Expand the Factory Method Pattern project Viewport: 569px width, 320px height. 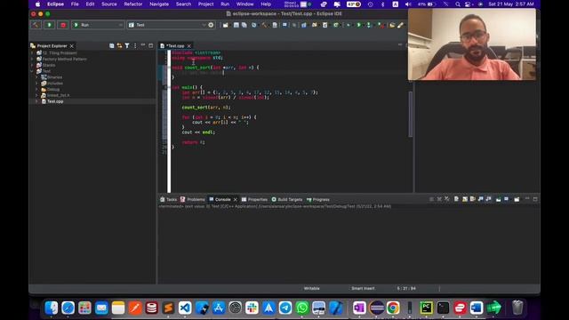point(32,59)
